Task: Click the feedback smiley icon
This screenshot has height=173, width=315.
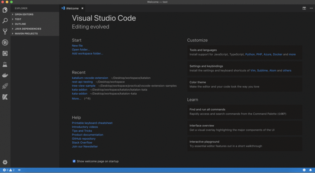Action: [x=304, y=170]
